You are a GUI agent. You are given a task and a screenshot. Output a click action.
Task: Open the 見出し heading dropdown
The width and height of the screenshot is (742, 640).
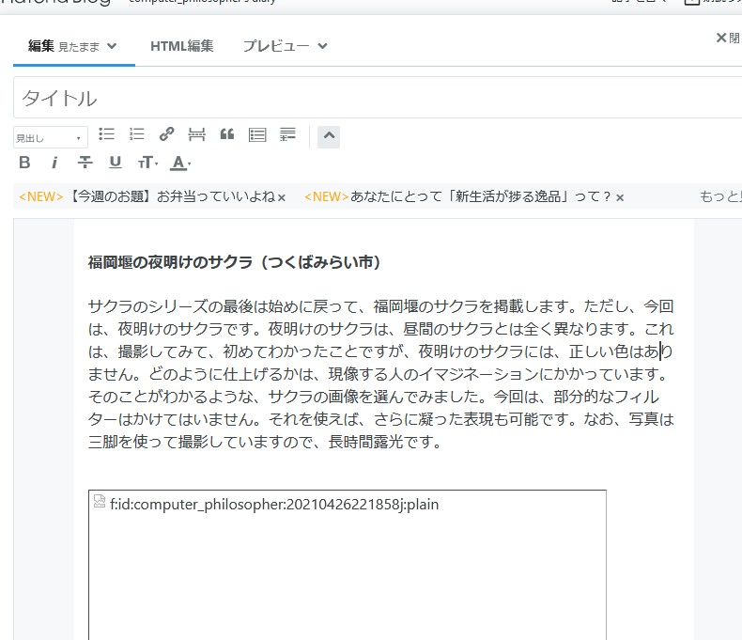coord(51,138)
